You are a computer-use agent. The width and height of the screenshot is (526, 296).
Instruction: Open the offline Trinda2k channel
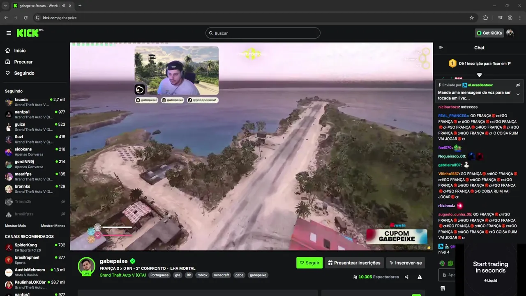[x=35, y=201]
